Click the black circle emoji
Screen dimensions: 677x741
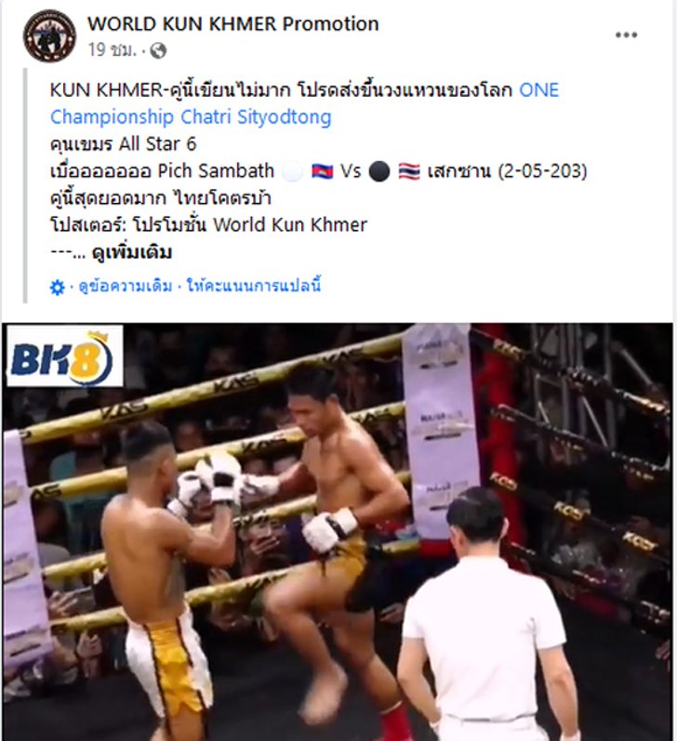pyautogui.click(x=379, y=171)
